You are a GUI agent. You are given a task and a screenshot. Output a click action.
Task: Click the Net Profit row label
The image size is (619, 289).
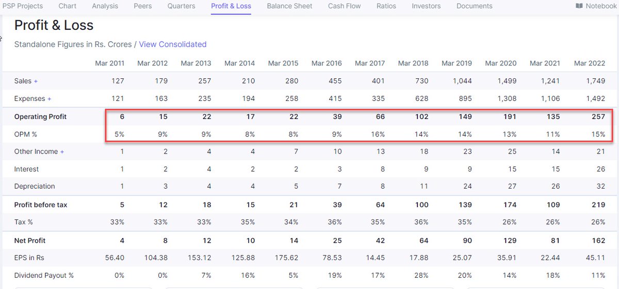pyautogui.click(x=30, y=241)
